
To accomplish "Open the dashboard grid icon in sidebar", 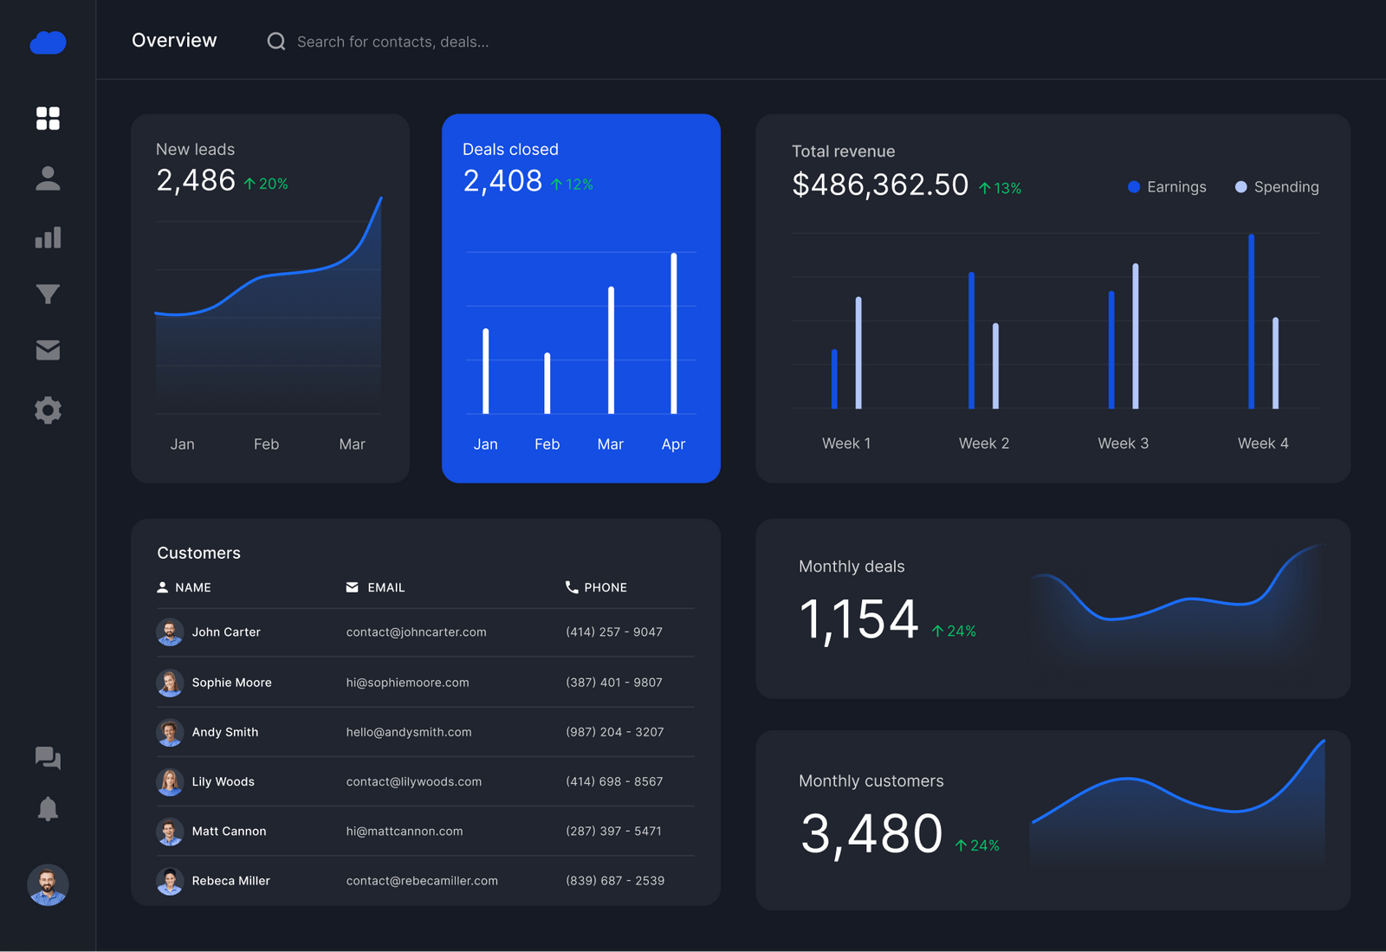I will pyautogui.click(x=48, y=119).
